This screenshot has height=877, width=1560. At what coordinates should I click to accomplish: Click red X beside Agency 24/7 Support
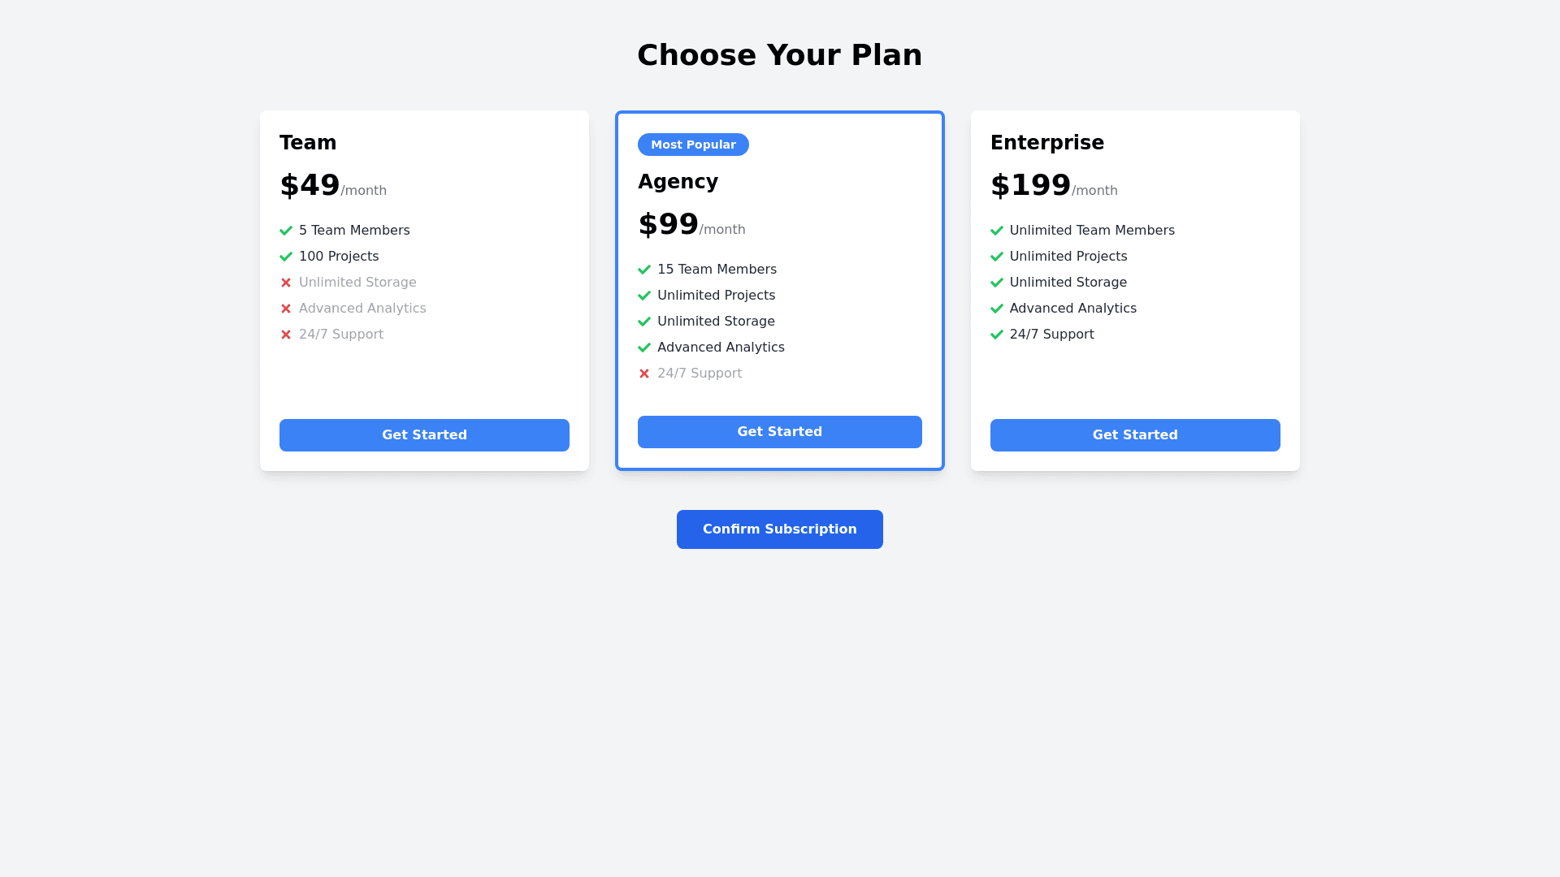point(644,374)
